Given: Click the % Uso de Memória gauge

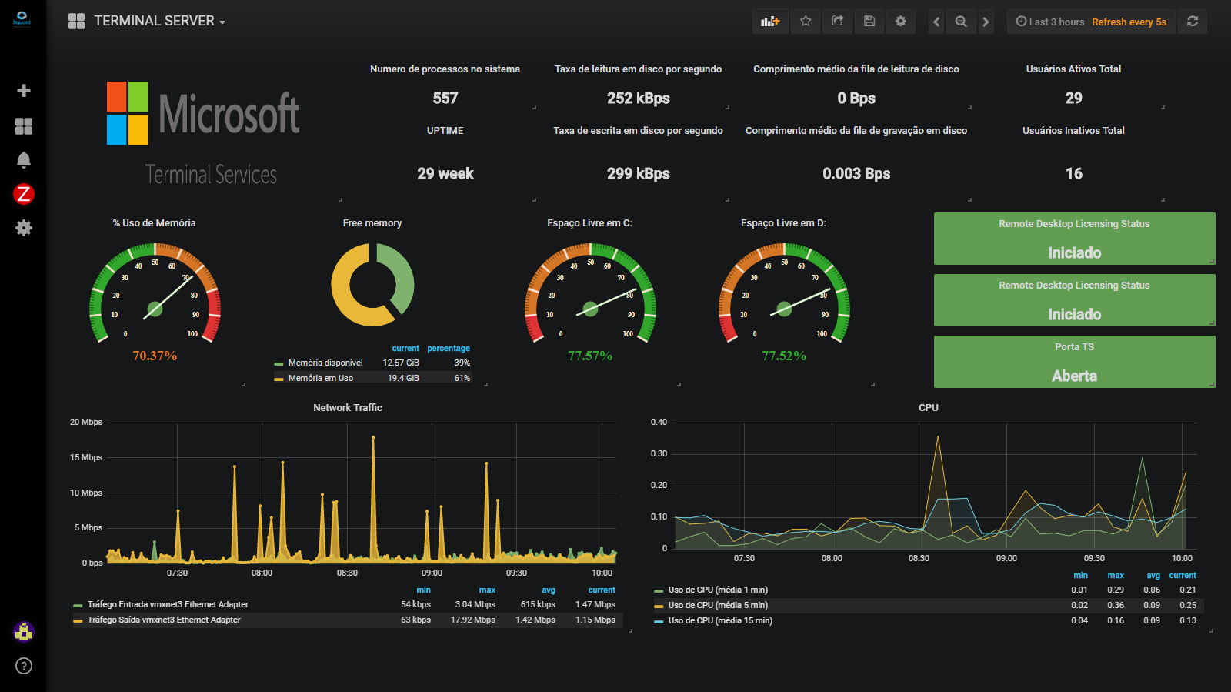Looking at the screenshot, I should (x=155, y=294).
